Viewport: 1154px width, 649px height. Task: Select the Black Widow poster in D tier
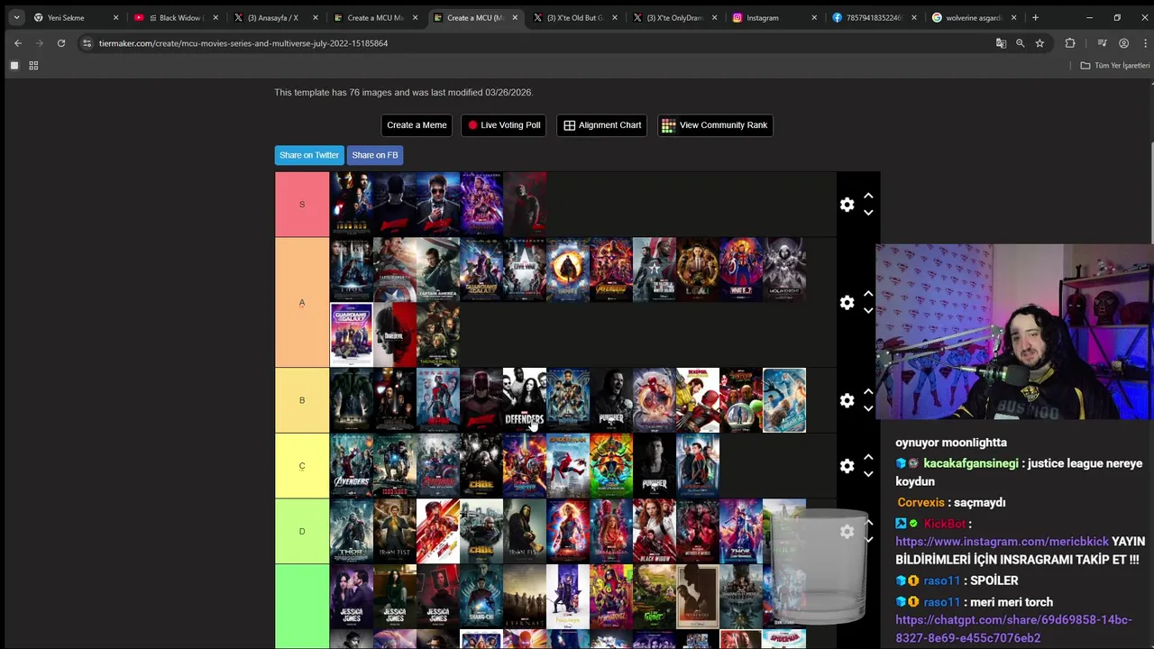(655, 532)
